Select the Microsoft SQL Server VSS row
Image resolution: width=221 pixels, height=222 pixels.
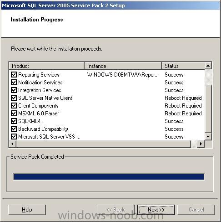[107, 137]
